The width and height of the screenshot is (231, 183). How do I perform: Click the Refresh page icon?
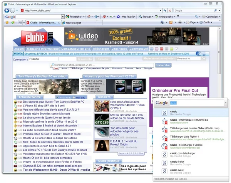(165, 10)
